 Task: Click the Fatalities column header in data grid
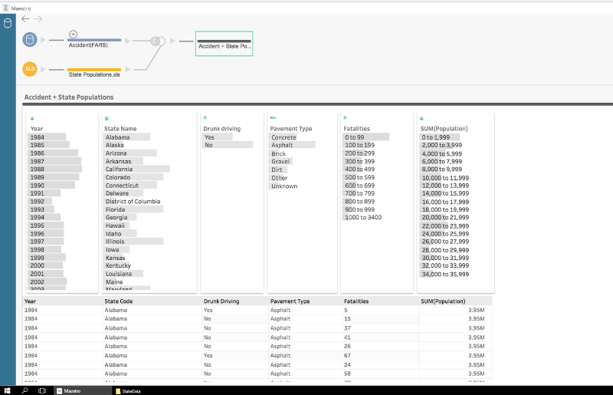pos(356,301)
